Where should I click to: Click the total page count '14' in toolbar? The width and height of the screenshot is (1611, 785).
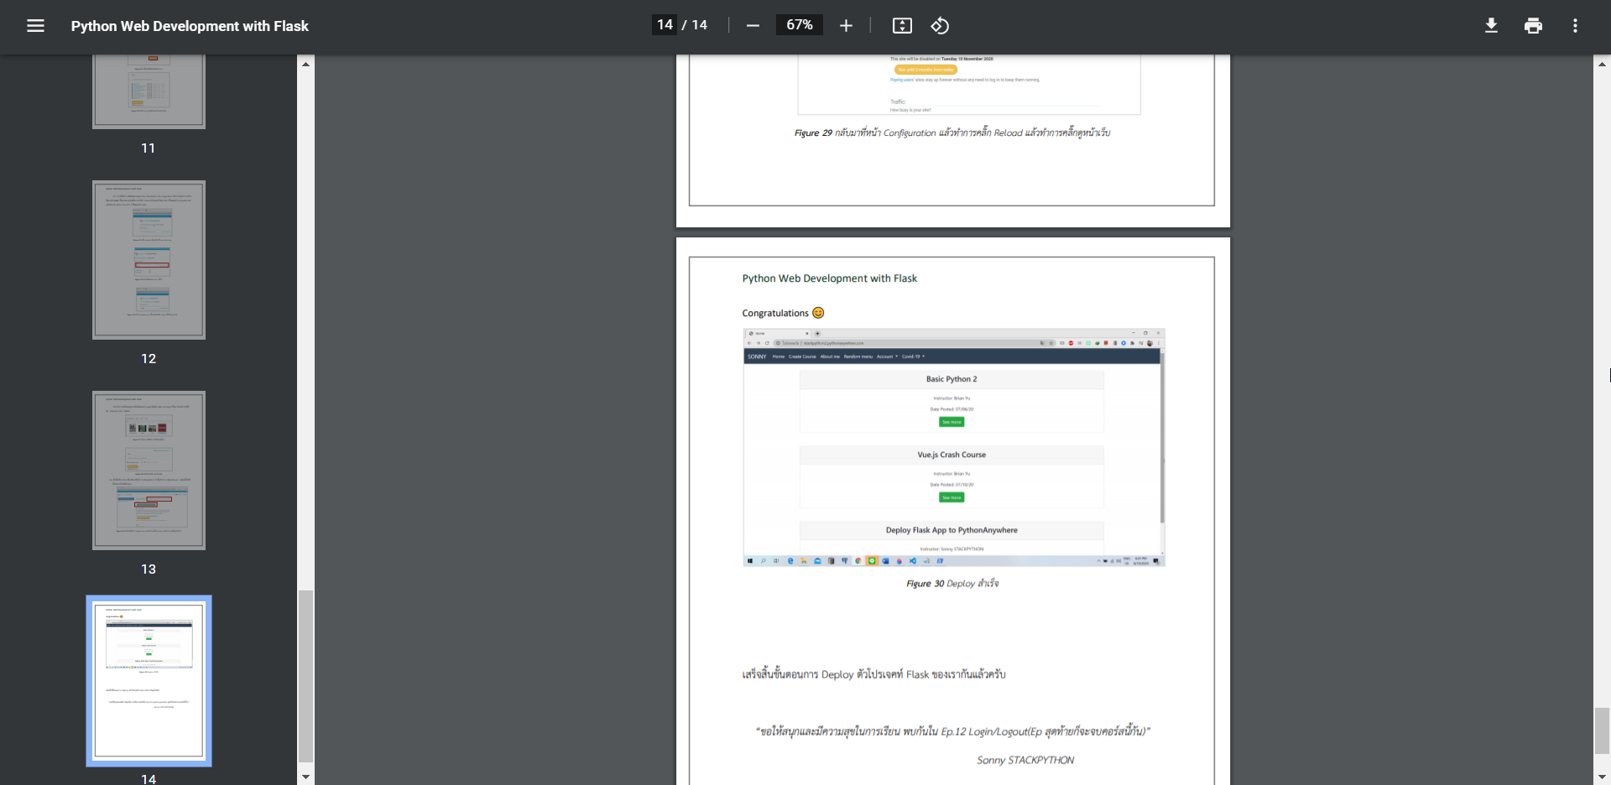click(700, 25)
